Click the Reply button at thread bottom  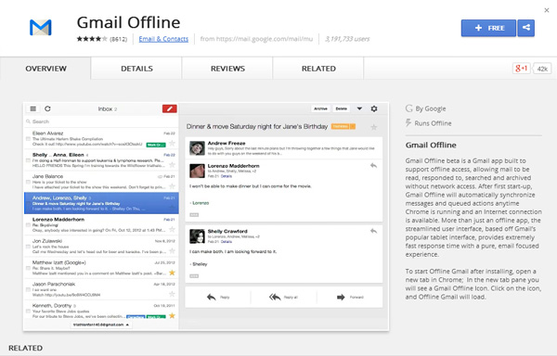point(218,298)
